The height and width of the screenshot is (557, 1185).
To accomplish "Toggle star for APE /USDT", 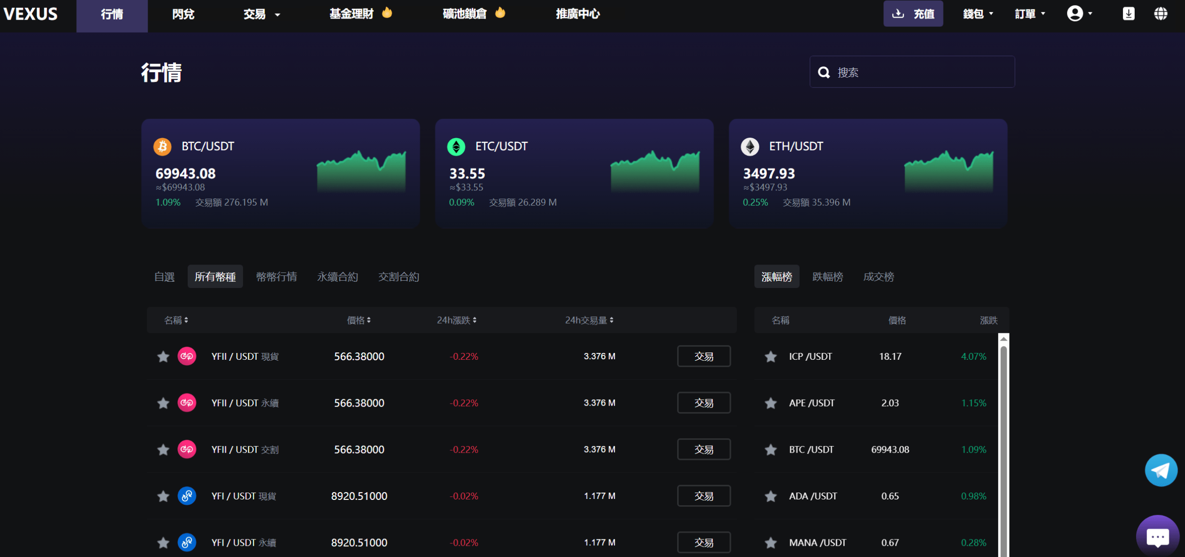I will (x=771, y=403).
